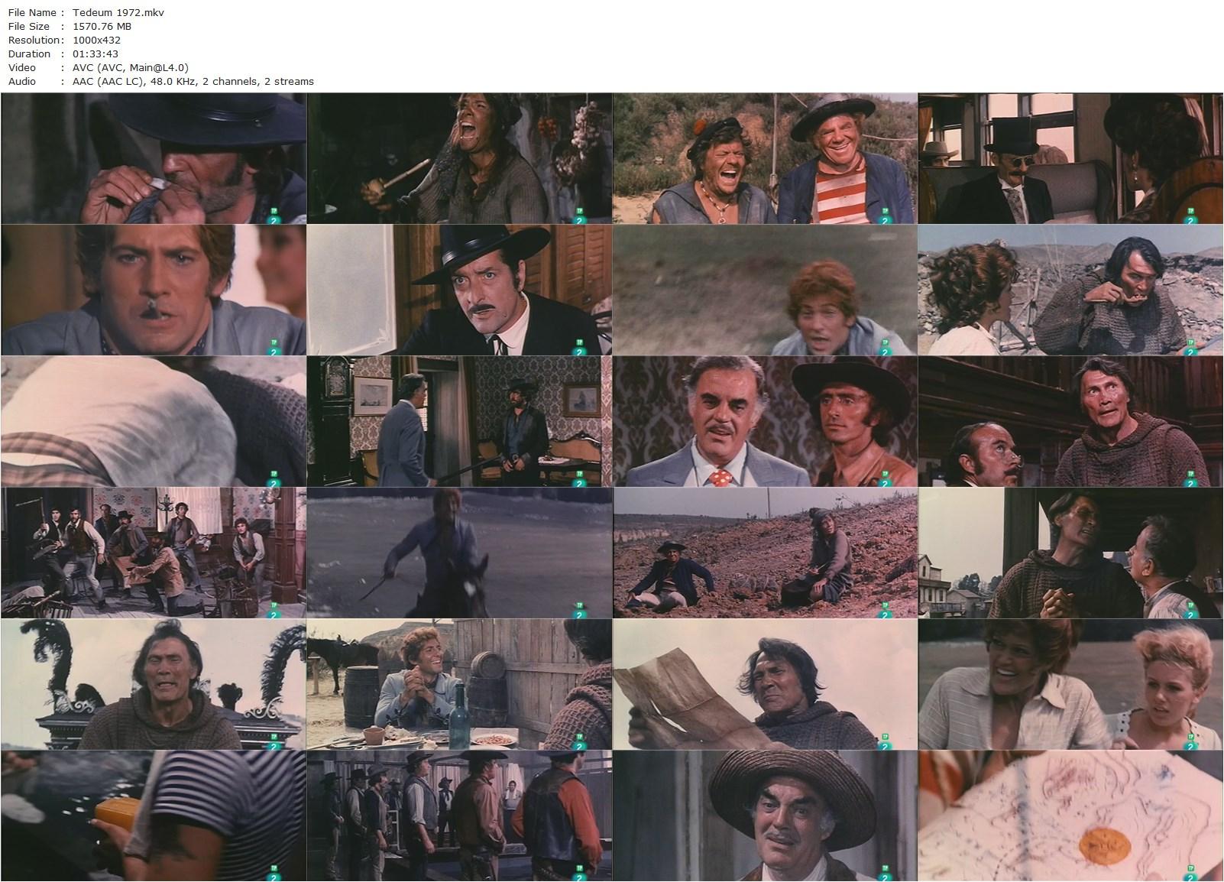
Task: Click the TVE 2 logo on the straw hat man thumbnail
Action: 884,871
